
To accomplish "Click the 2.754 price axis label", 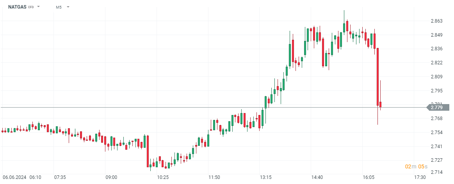I will point(437,133).
